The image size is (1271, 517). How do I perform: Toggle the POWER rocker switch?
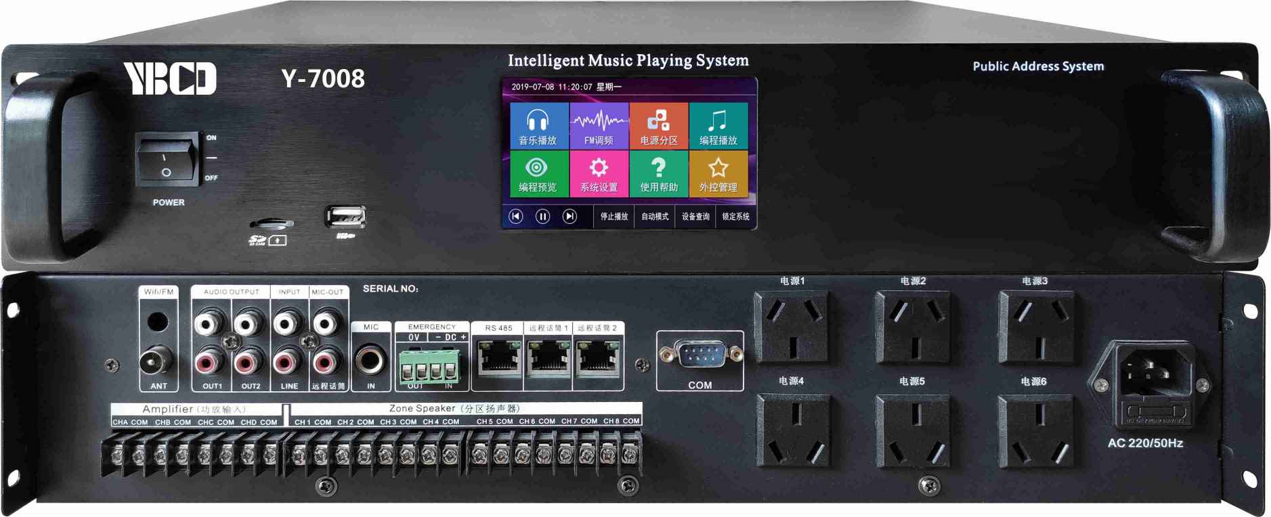tap(167, 159)
